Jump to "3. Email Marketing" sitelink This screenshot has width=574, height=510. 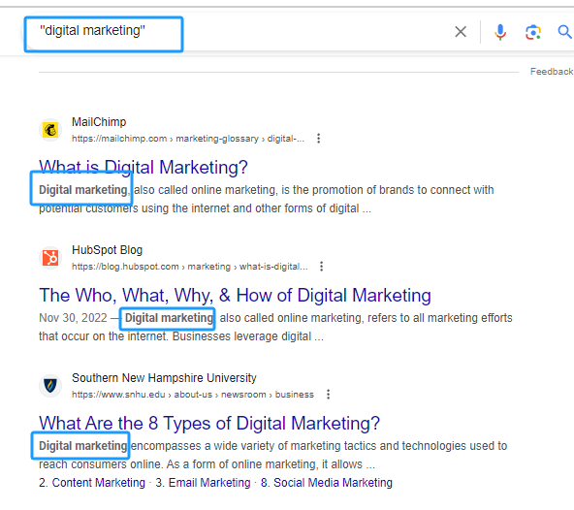click(204, 483)
